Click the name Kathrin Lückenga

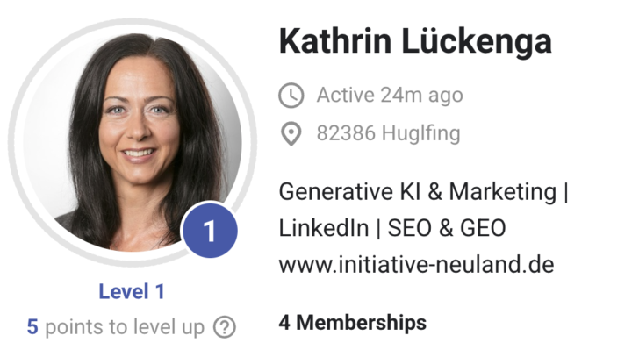pos(415,40)
